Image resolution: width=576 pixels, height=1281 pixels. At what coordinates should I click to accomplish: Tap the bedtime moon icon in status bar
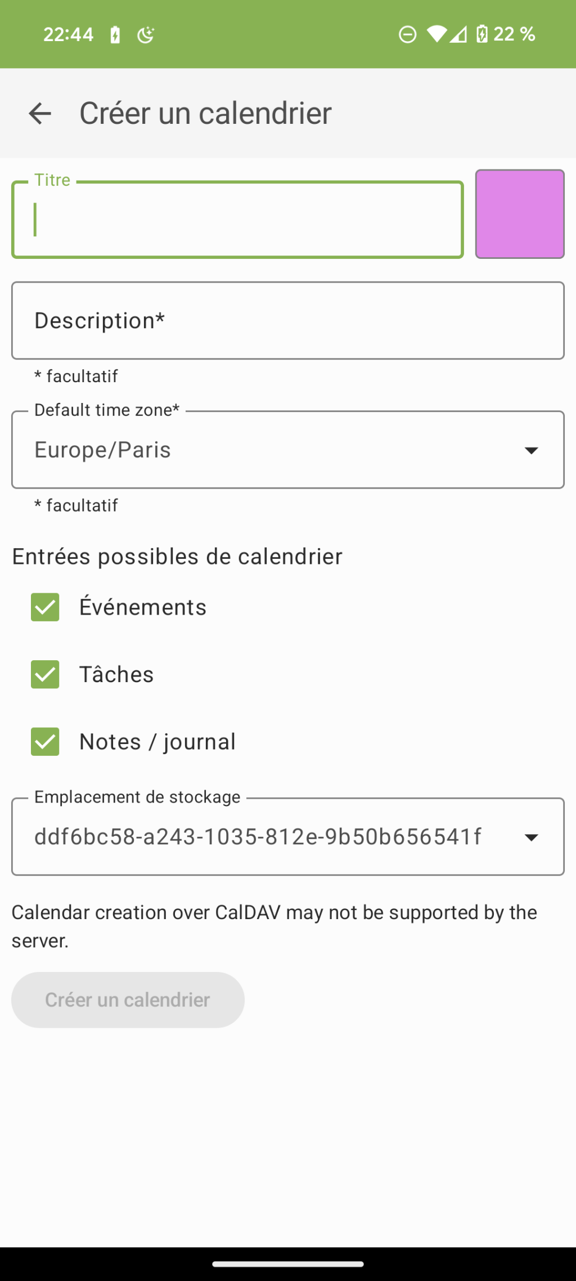pyautogui.click(x=146, y=35)
